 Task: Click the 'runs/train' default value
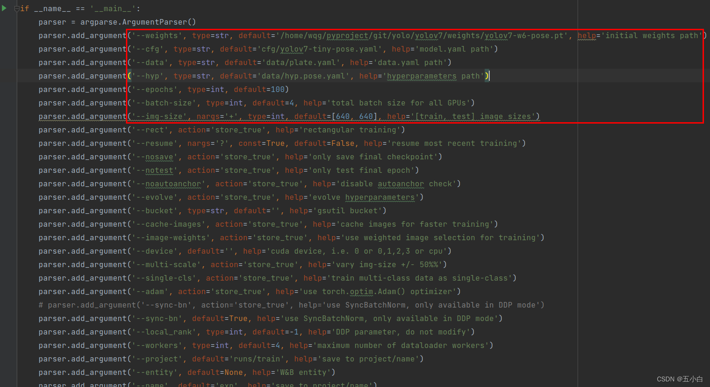pos(257,359)
